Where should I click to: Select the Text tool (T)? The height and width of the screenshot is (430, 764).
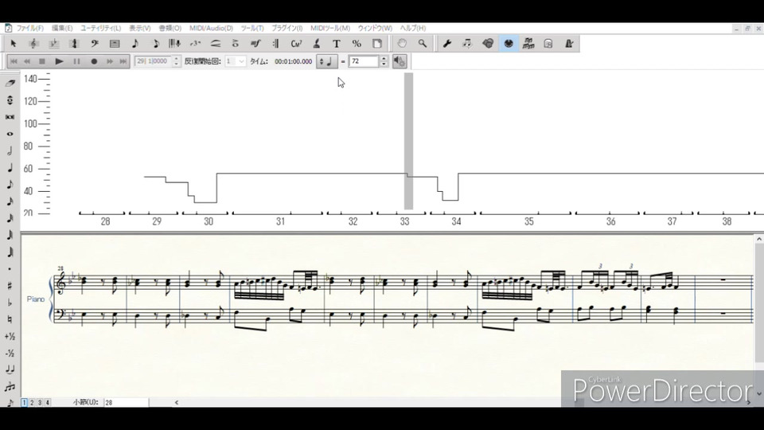coord(336,44)
